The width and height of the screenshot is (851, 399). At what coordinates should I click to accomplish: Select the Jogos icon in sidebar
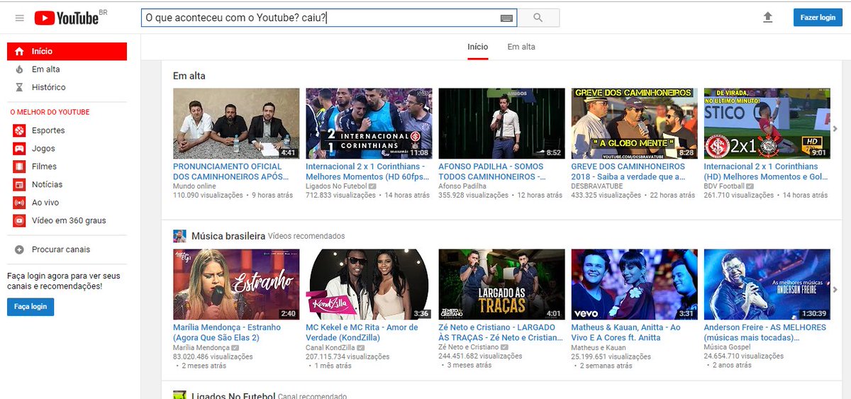click(19, 149)
